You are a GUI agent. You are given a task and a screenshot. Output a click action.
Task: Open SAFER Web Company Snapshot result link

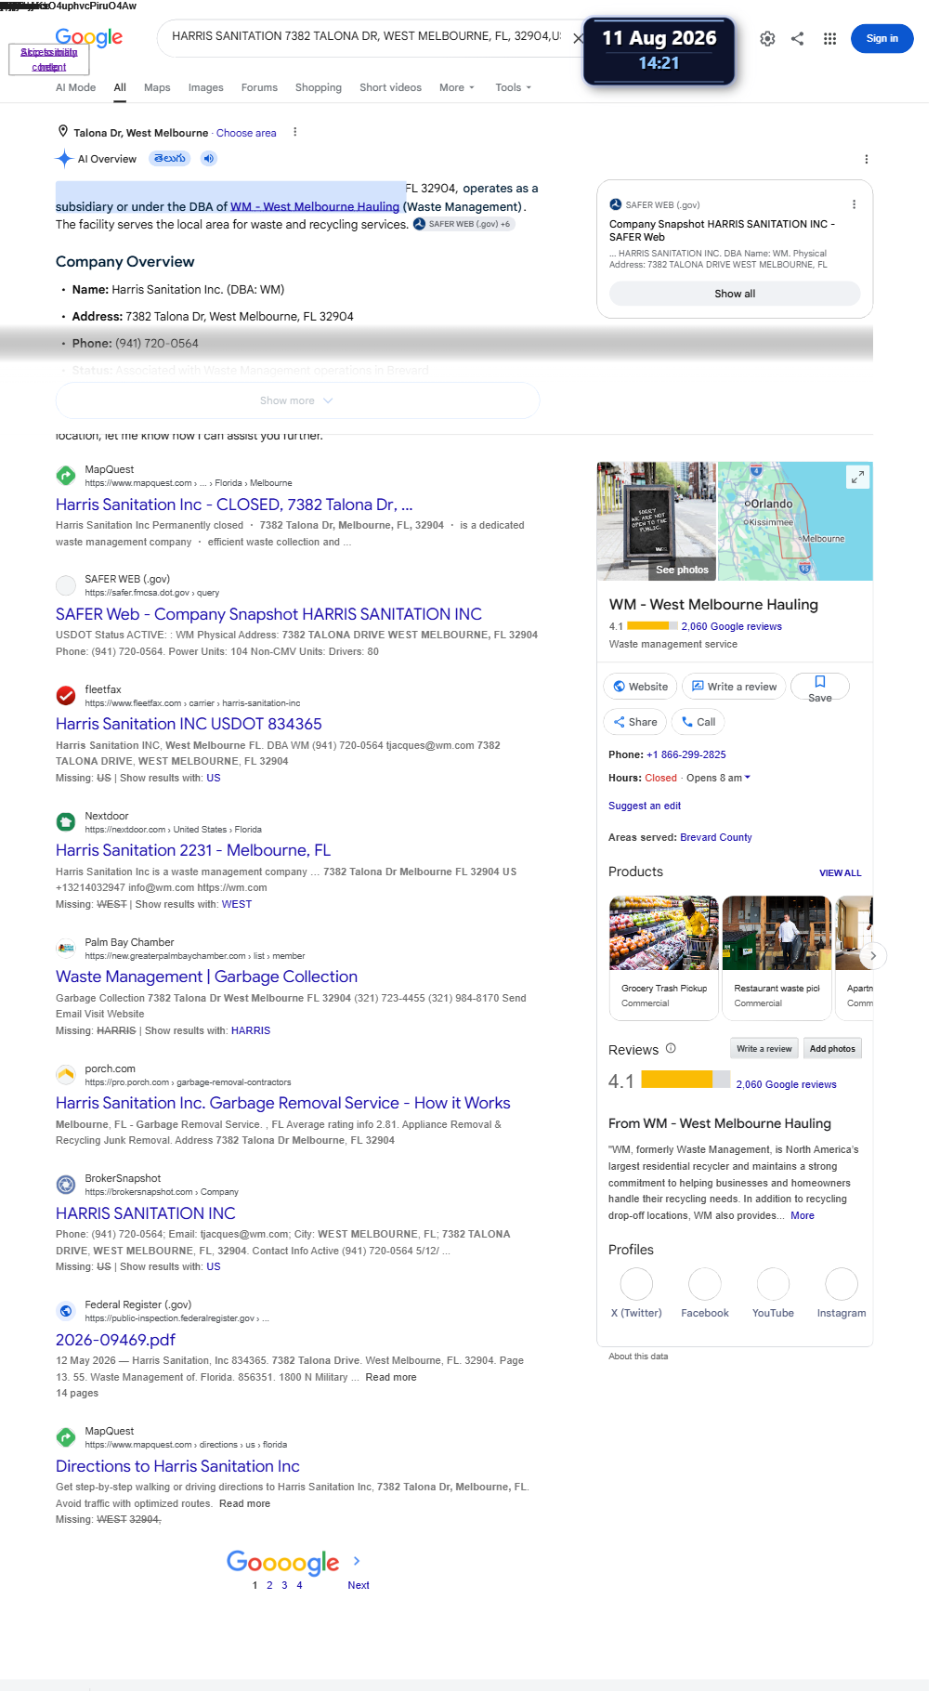(x=268, y=614)
